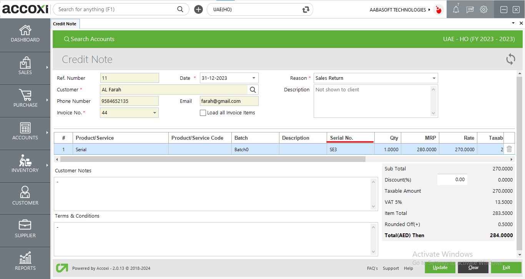Open the Date picker dropdown
The height and width of the screenshot is (279, 525).
(254, 78)
